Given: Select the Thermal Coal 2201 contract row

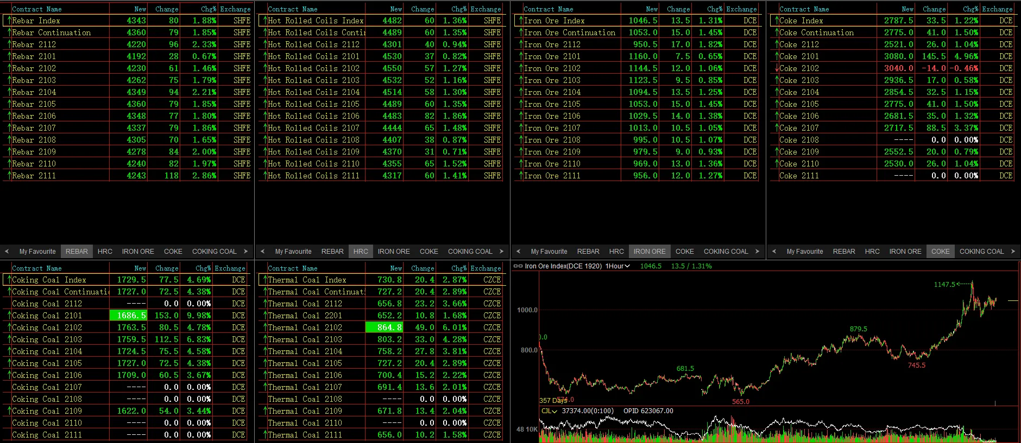Looking at the screenshot, I should (381, 316).
